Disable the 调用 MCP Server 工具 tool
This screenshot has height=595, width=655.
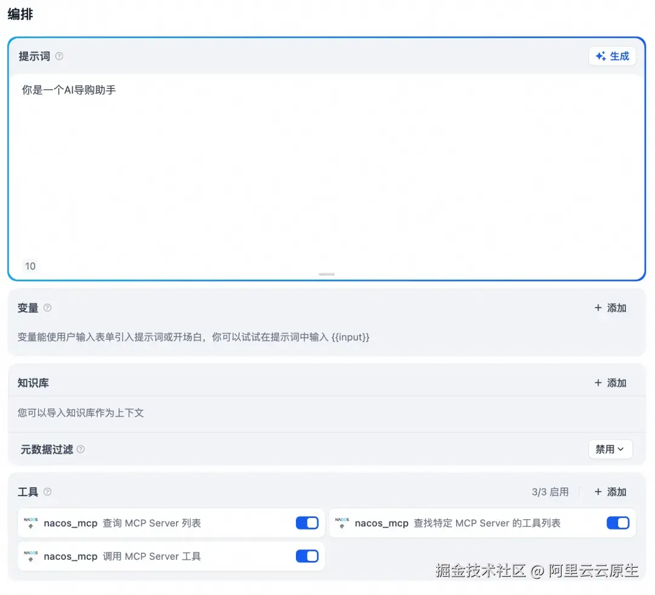(307, 556)
